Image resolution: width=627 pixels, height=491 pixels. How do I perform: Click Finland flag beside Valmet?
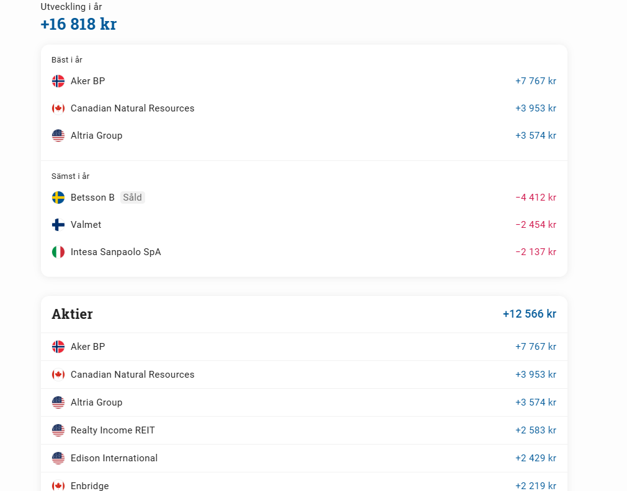point(58,225)
